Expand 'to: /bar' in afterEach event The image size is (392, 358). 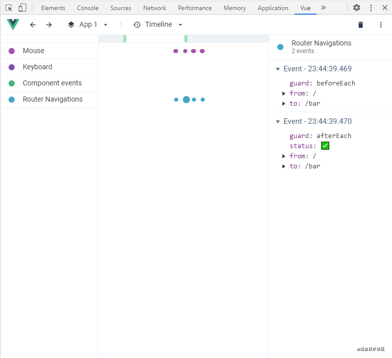coord(284,166)
